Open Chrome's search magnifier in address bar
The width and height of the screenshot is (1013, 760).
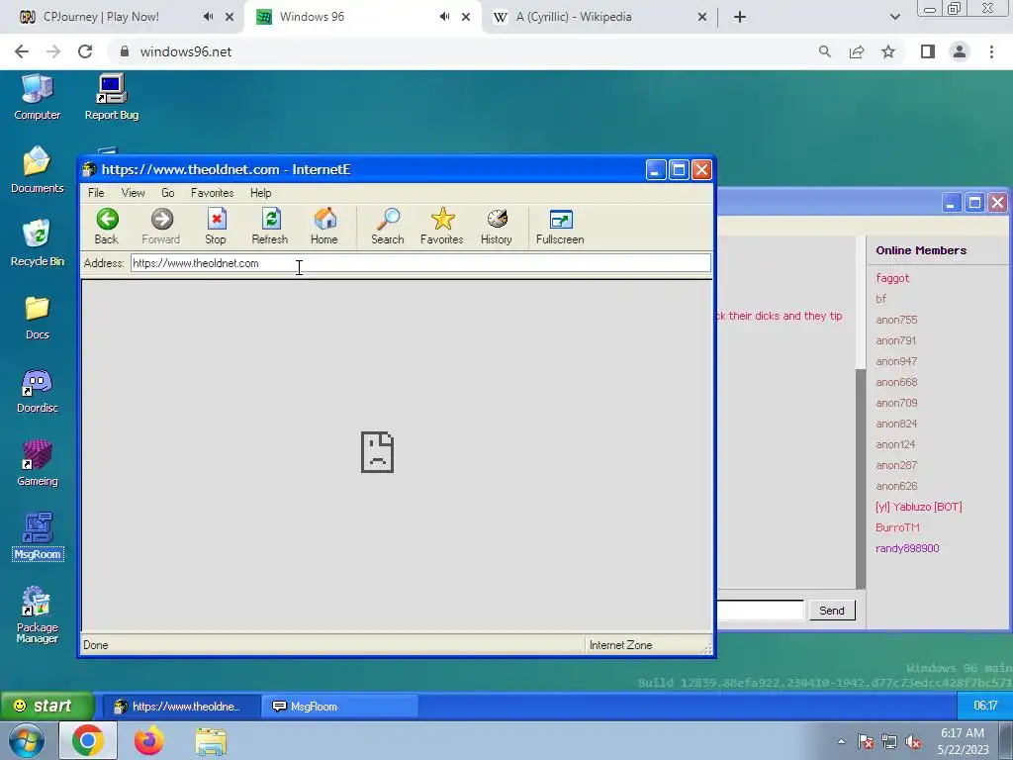point(824,51)
